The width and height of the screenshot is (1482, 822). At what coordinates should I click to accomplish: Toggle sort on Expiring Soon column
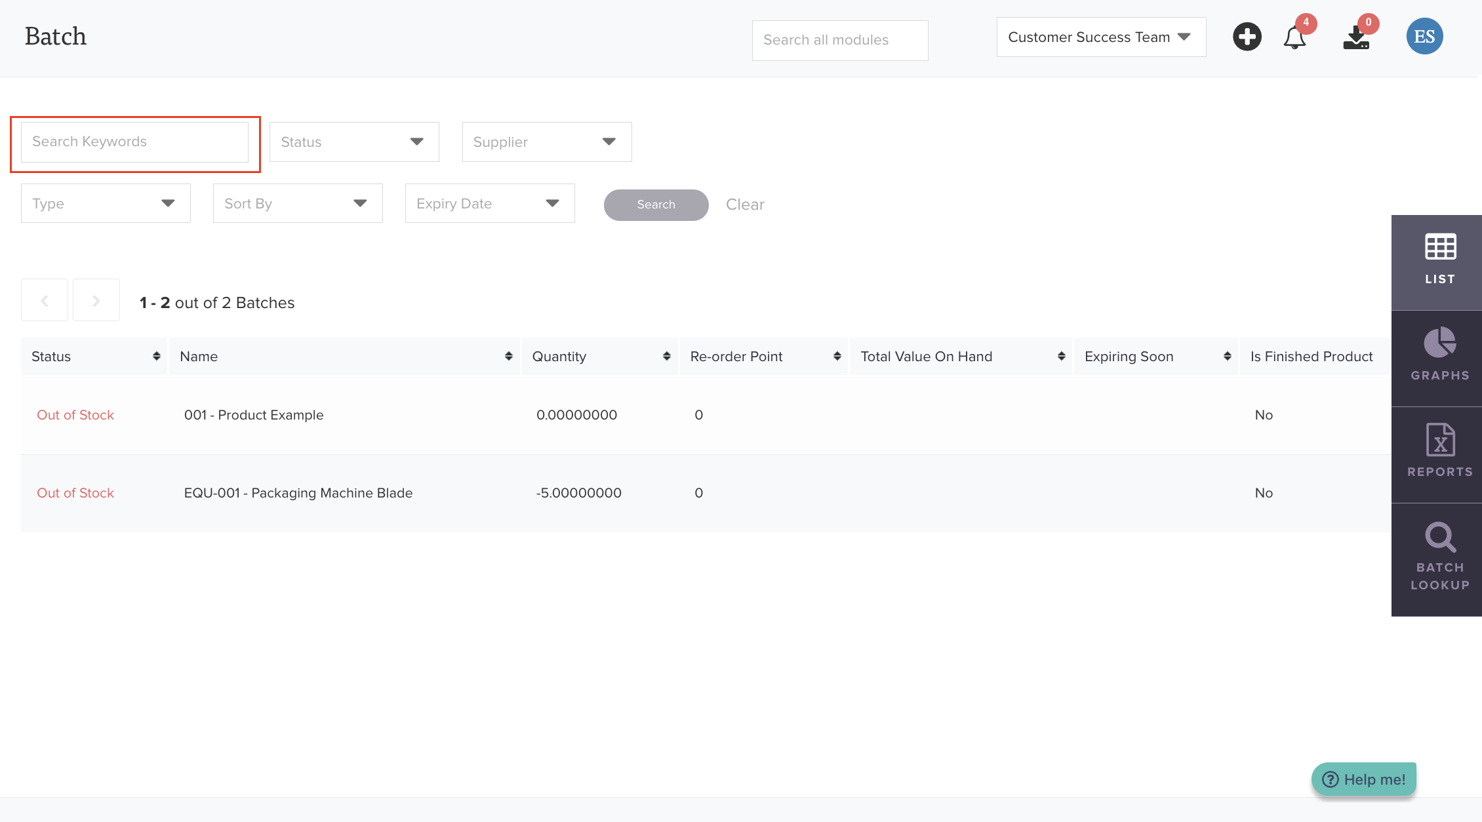[1227, 356]
